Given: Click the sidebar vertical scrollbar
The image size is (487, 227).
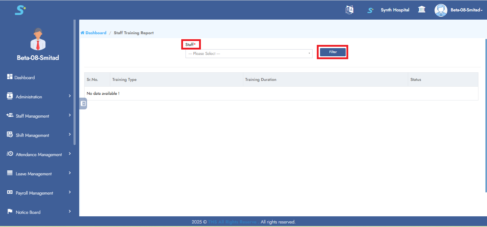Looking at the screenshot, I should [75, 82].
